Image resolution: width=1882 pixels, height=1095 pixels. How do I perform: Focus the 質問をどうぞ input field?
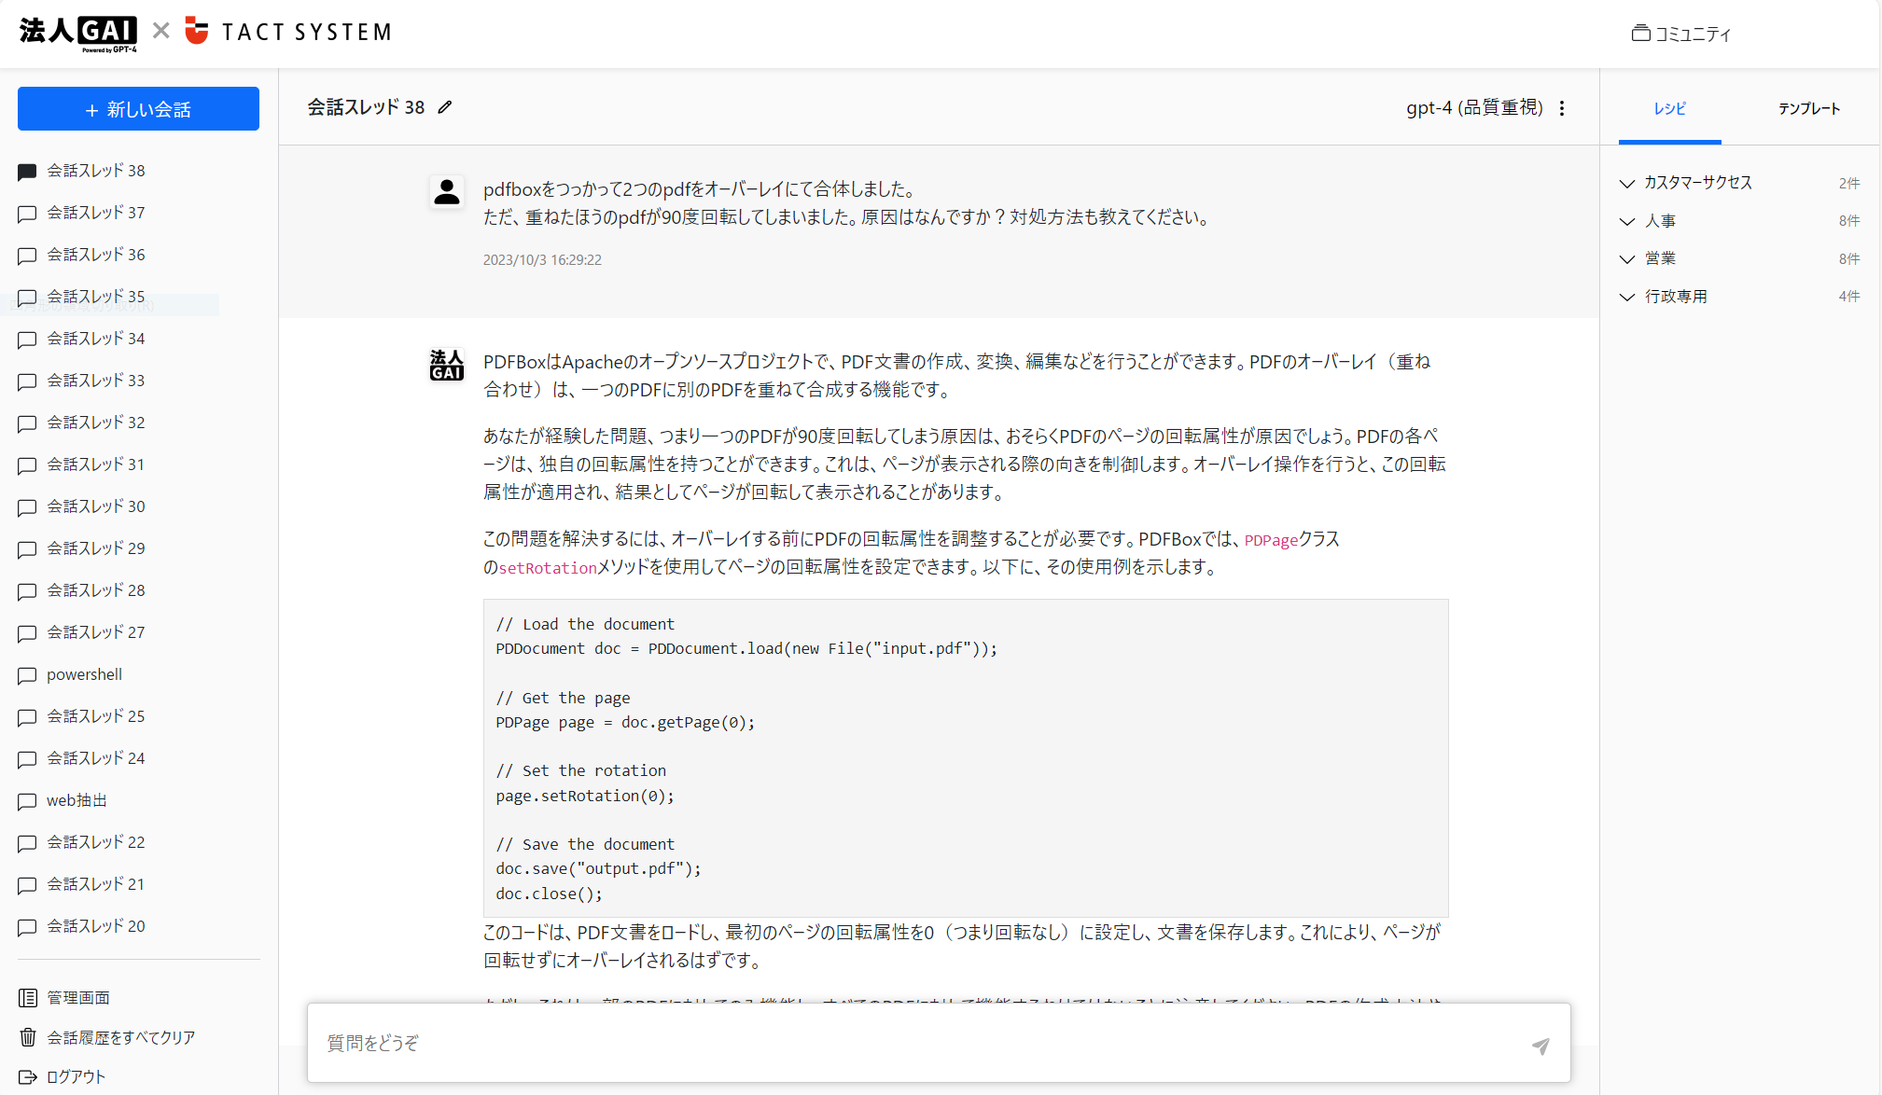click(x=939, y=1043)
